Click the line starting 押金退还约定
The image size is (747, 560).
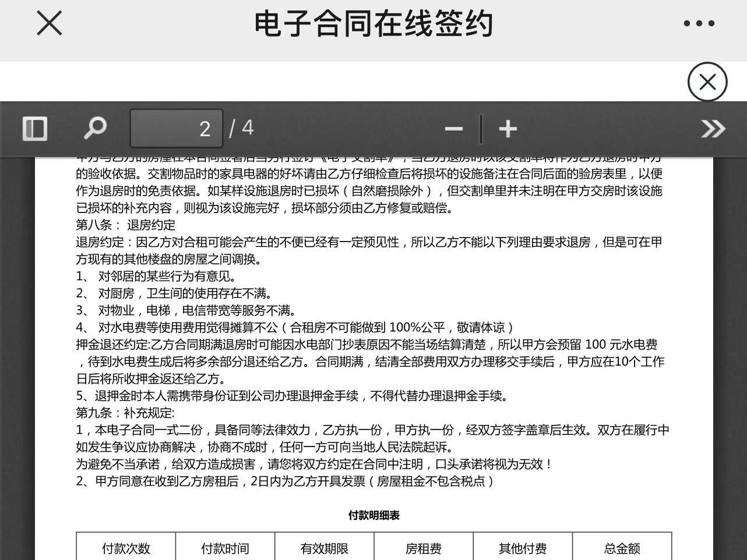[x=367, y=344]
